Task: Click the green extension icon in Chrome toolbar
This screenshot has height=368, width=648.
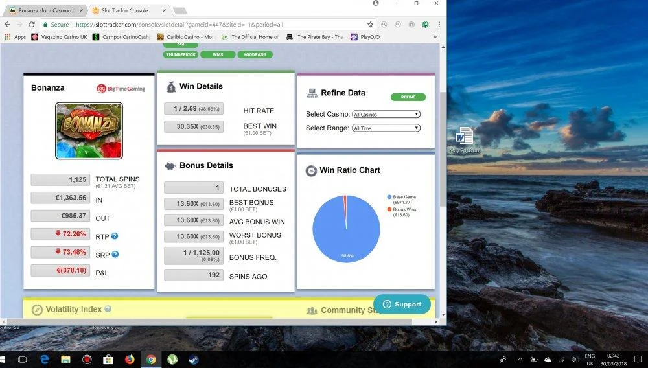Action: (x=425, y=25)
